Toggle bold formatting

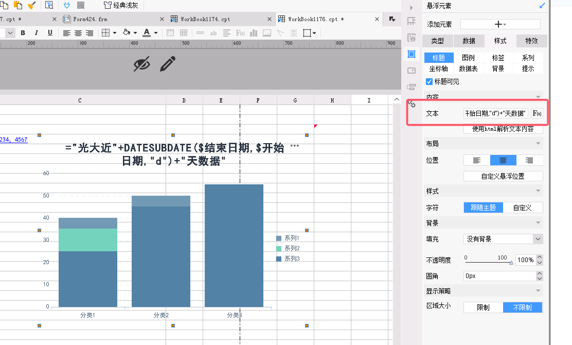click(x=23, y=33)
